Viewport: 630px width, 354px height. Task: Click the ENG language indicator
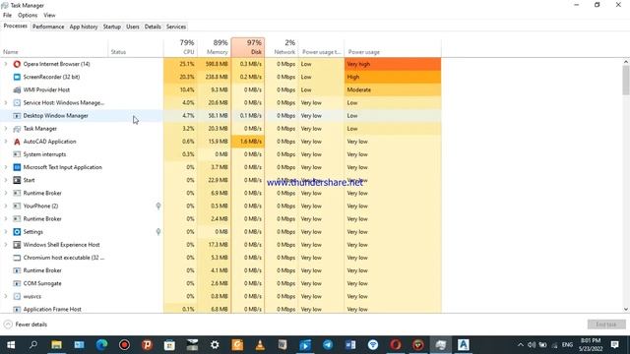567,345
